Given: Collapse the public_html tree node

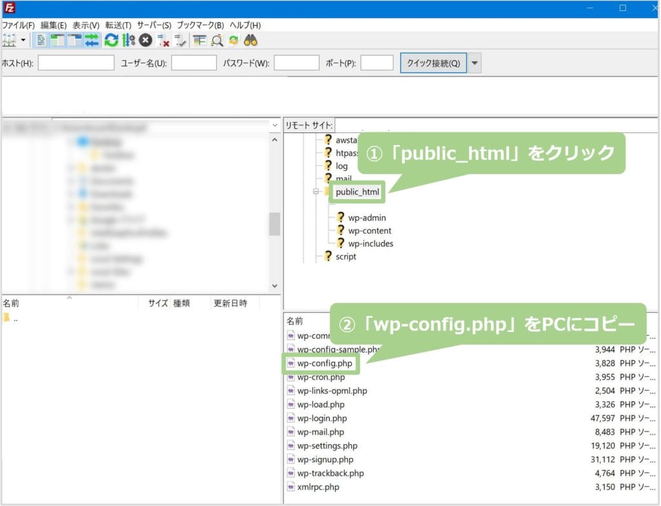Looking at the screenshot, I should click(314, 192).
